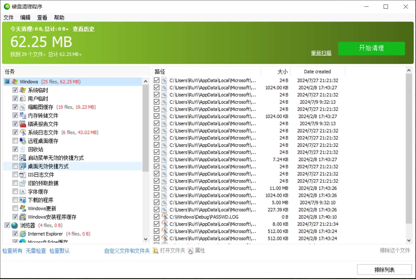Select the C:\Windows\Debug\PASSWD.LOG row

click(x=204, y=217)
